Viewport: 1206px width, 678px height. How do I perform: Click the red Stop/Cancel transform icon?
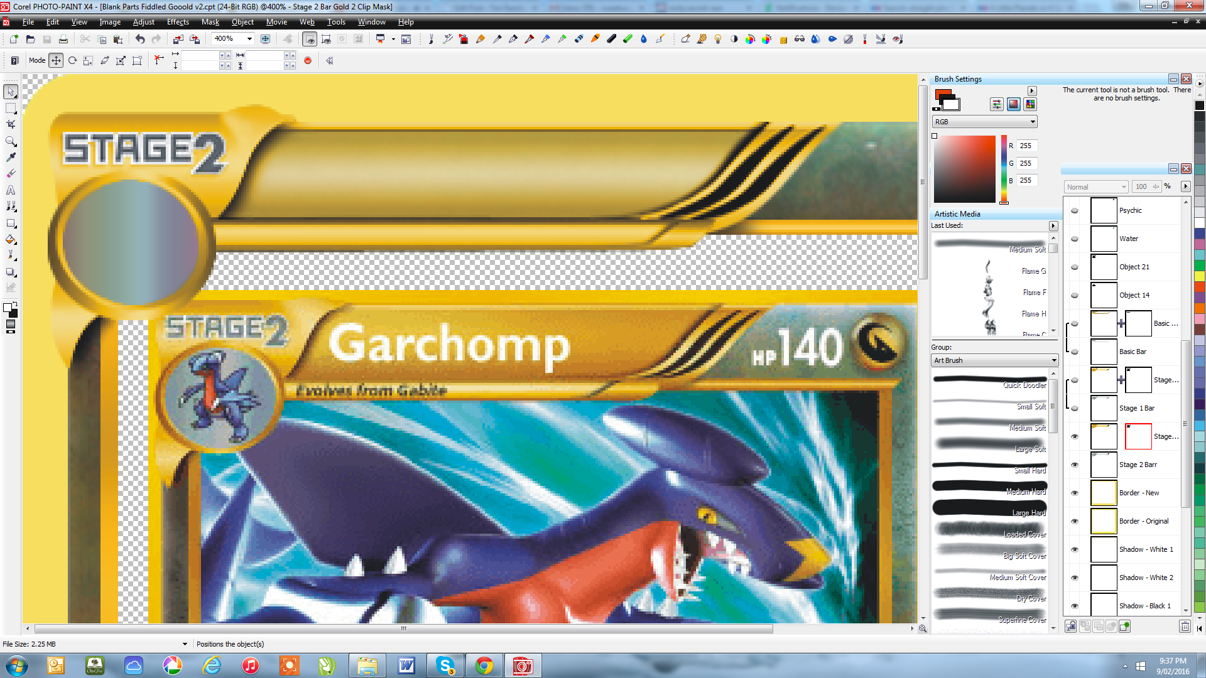(x=308, y=60)
